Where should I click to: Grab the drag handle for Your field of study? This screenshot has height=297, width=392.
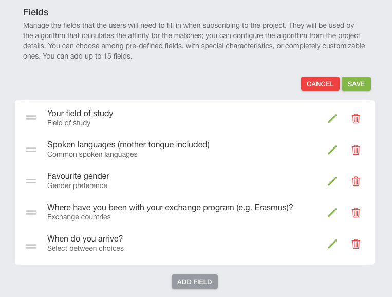[31, 117]
